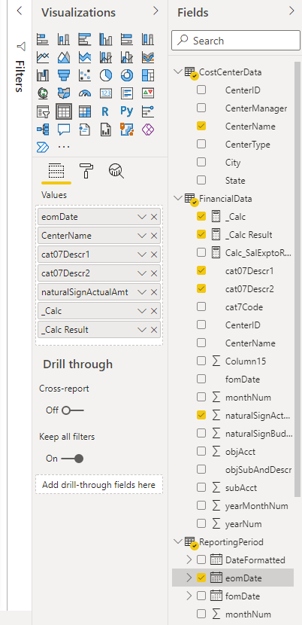302x625 pixels.
Task: Select the Gauge visual
Action: [85, 93]
